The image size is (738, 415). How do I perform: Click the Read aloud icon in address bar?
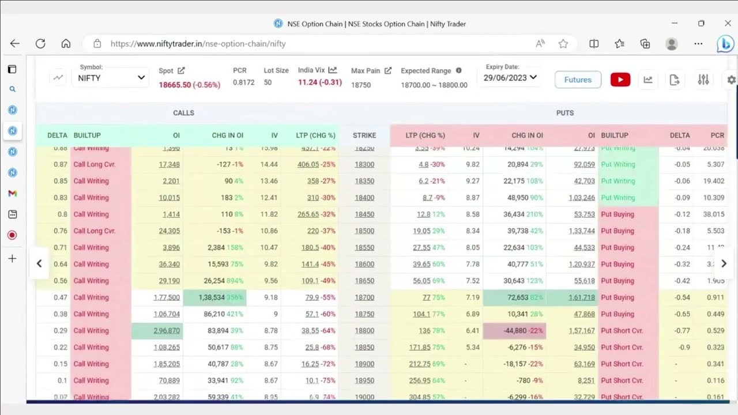pos(540,43)
